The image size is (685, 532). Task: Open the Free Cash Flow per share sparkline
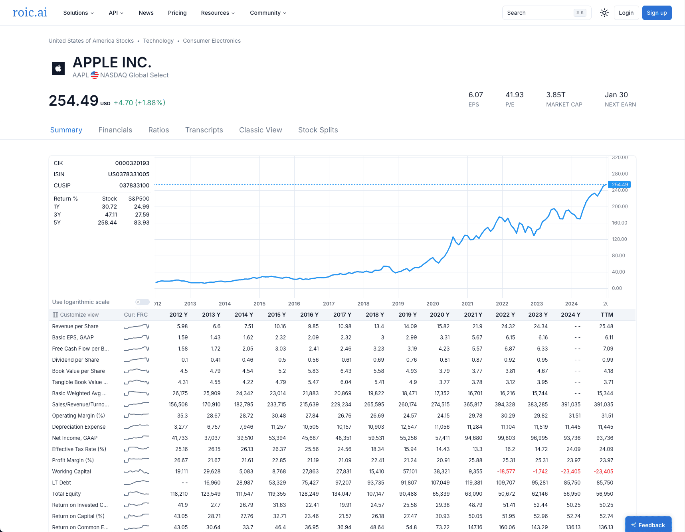point(137,349)
